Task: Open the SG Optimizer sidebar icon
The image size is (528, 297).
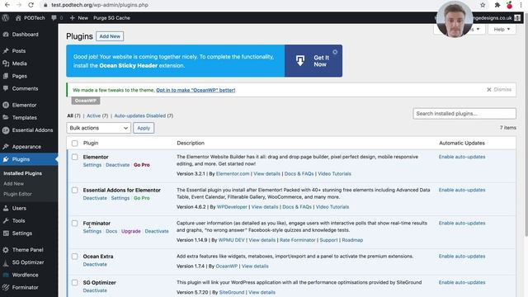Action: click(x=6, y=262)
